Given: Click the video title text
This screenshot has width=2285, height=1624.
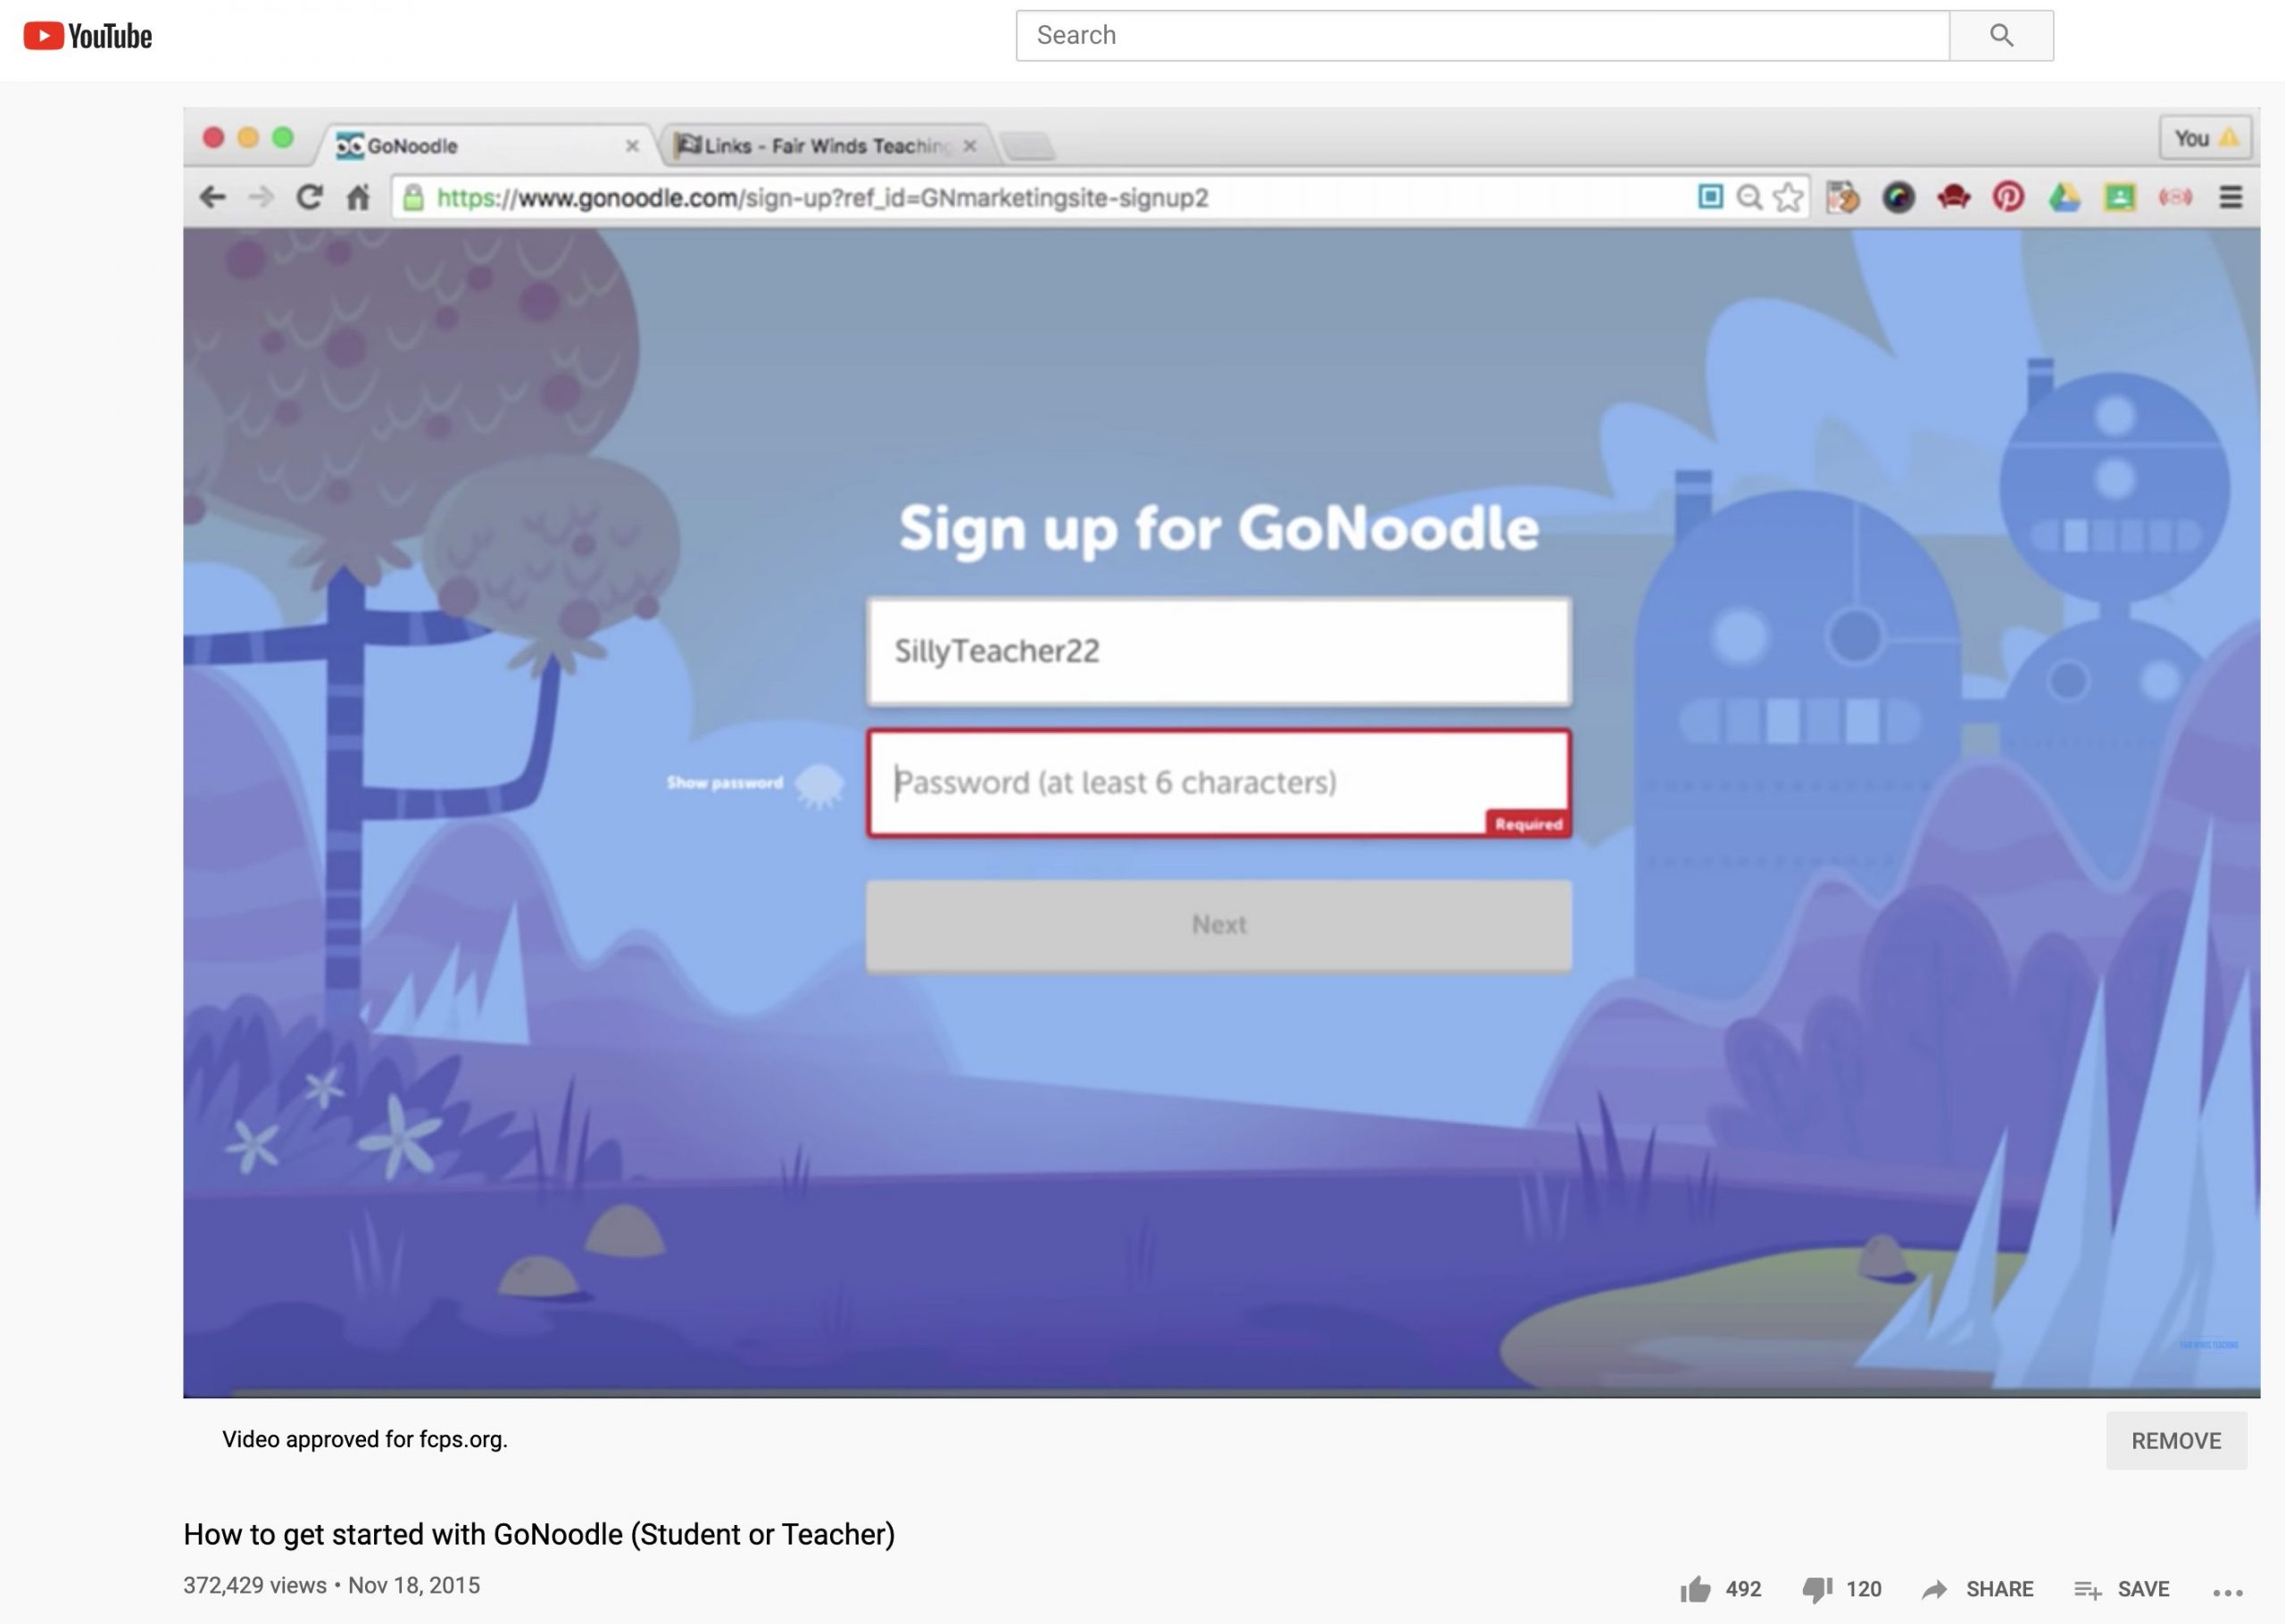Looking at the screenshot, I should coord(539,1534).
